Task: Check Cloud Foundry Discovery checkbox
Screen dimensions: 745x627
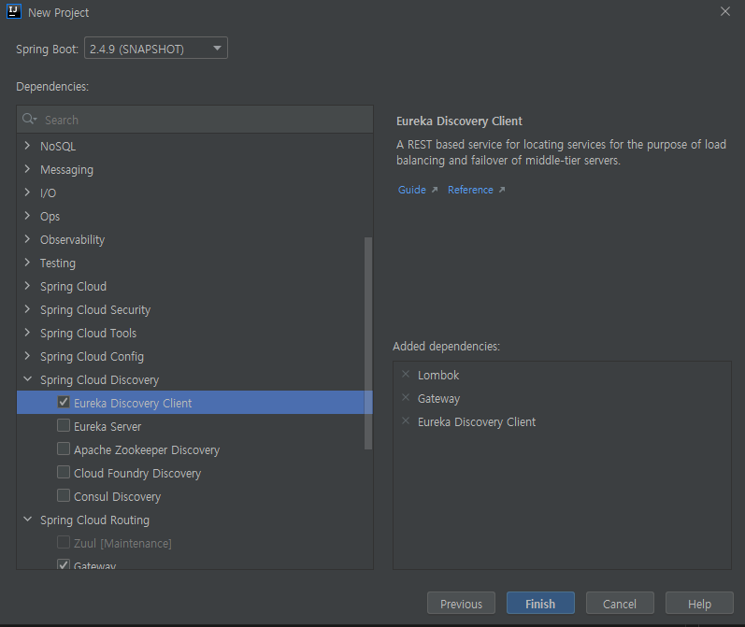Action: (64, 472)
